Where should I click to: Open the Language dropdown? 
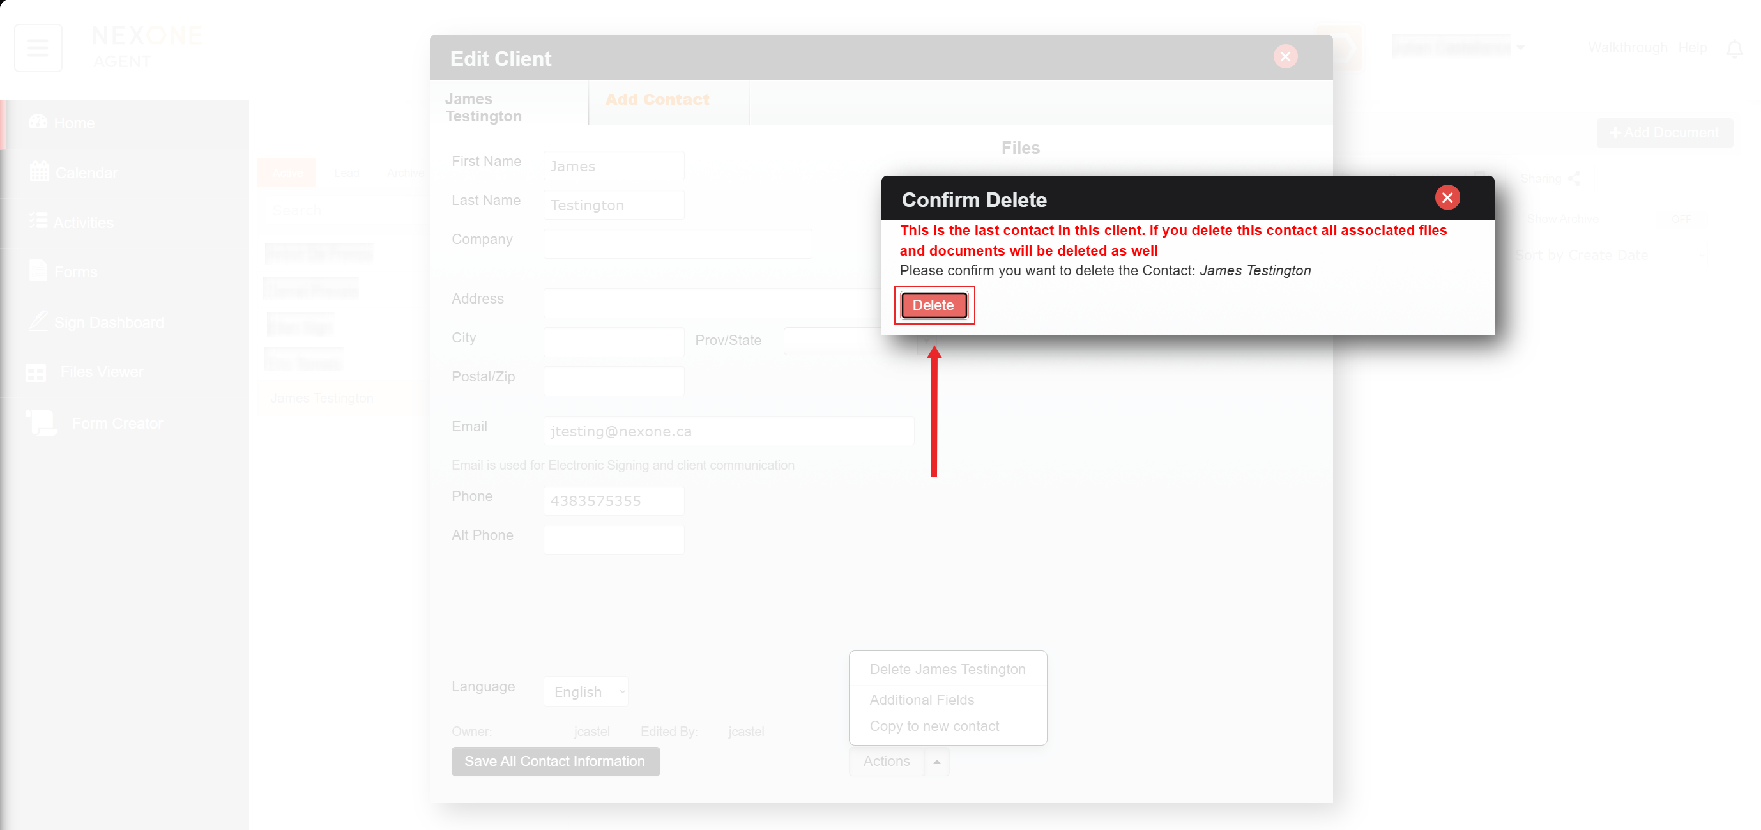tap(586, 691)
